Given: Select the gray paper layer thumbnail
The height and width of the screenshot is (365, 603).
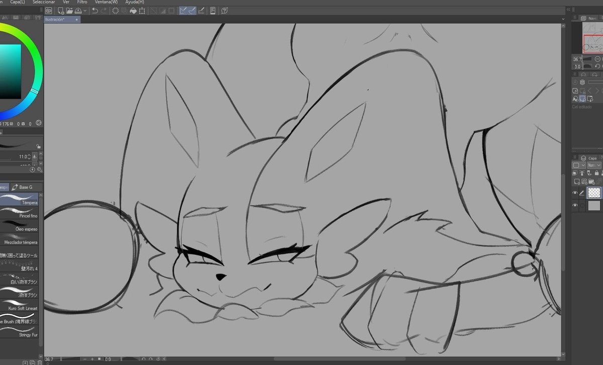Looking at the screenshot, I should (594, 206).
